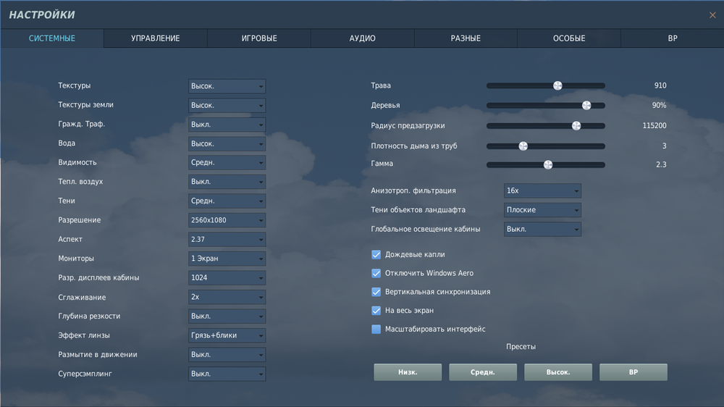Toggle the На весь экран checkbox
The width and height of the screenshot is (724, 407).
pos(376,311)
